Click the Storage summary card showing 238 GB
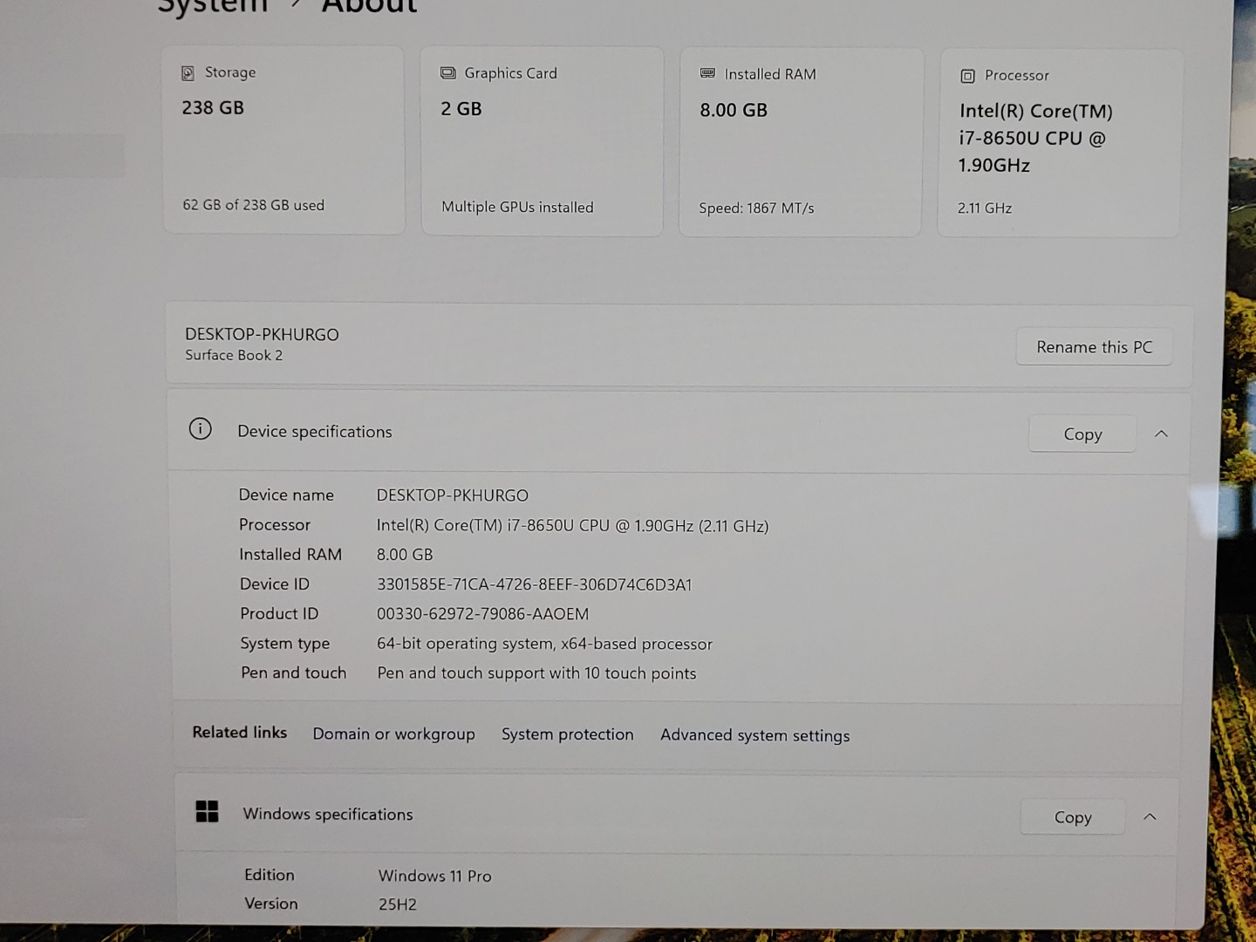The image size is (1256, 942). click(283, 140)
